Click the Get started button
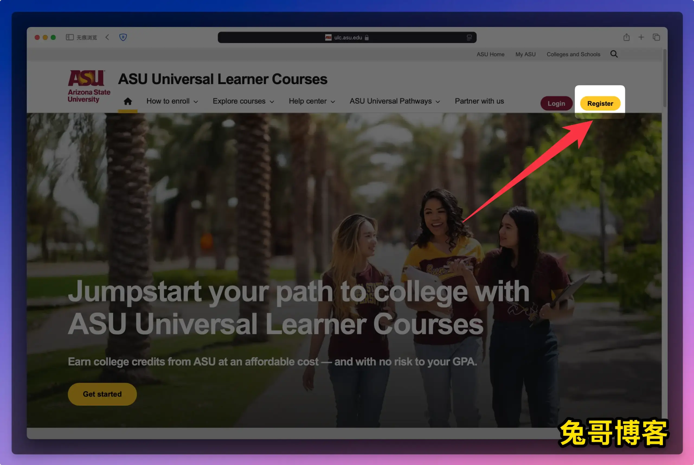 102,394
